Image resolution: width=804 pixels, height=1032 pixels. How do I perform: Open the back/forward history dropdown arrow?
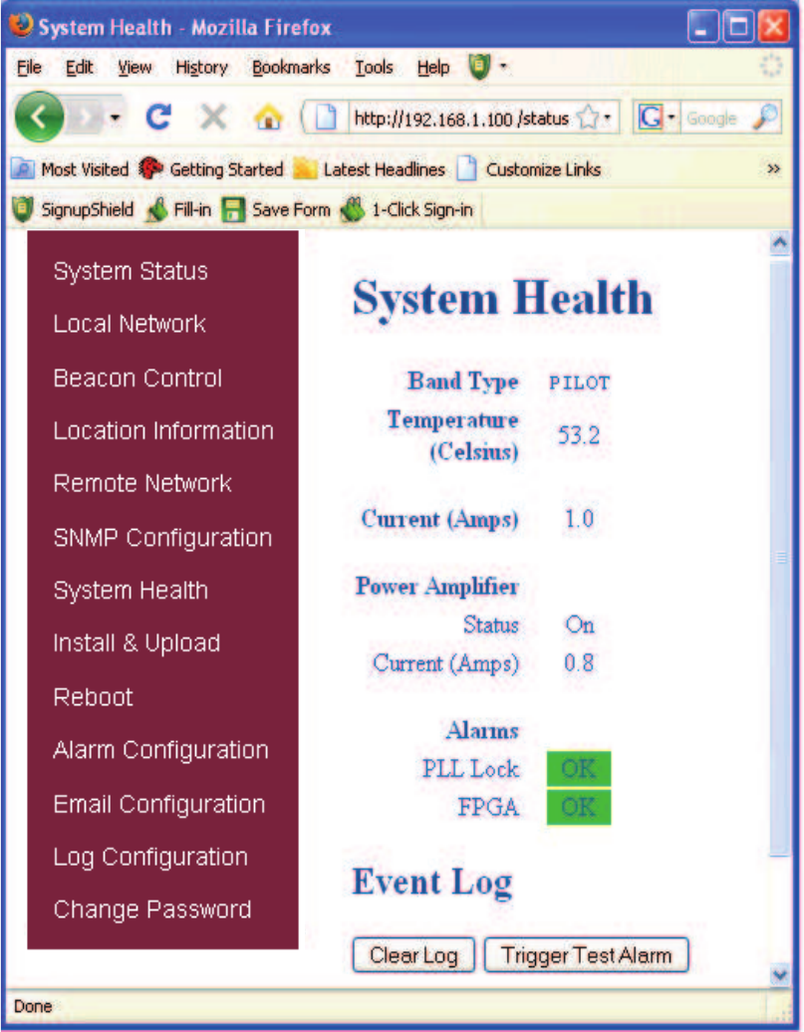116,118
